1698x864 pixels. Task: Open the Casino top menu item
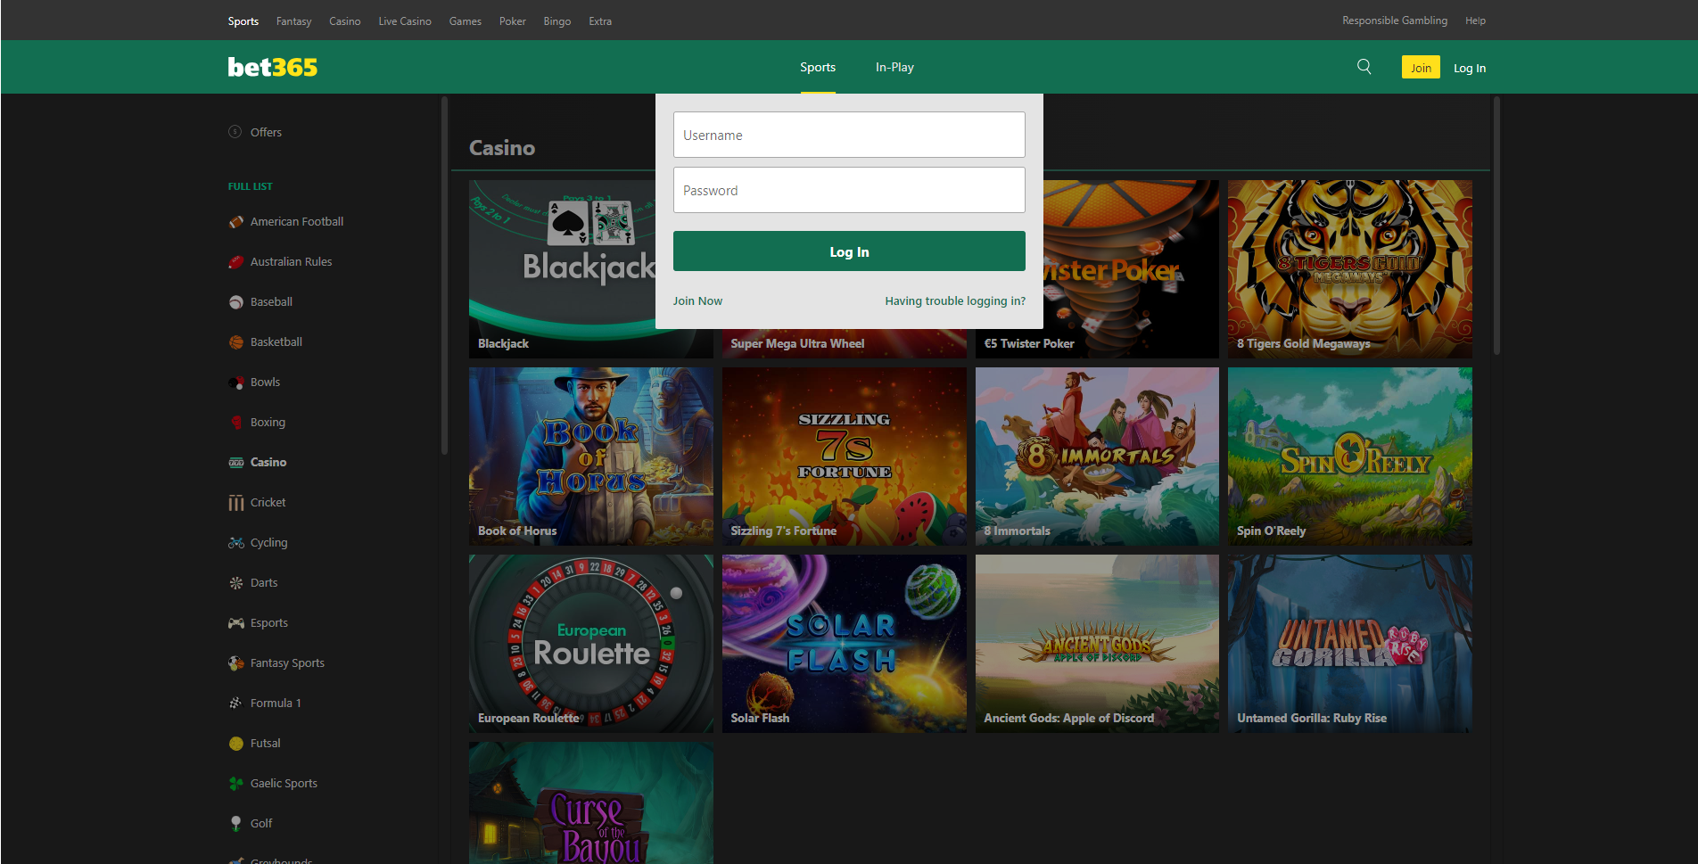click(344, 21)
